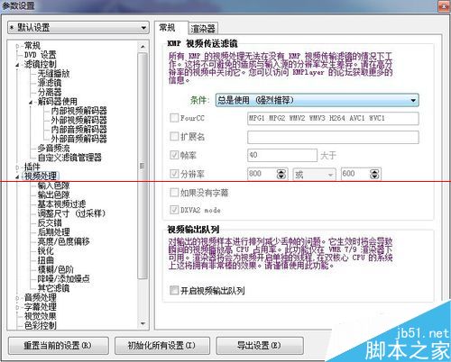Select 外部音频解码器 tree item

(78, 139)
